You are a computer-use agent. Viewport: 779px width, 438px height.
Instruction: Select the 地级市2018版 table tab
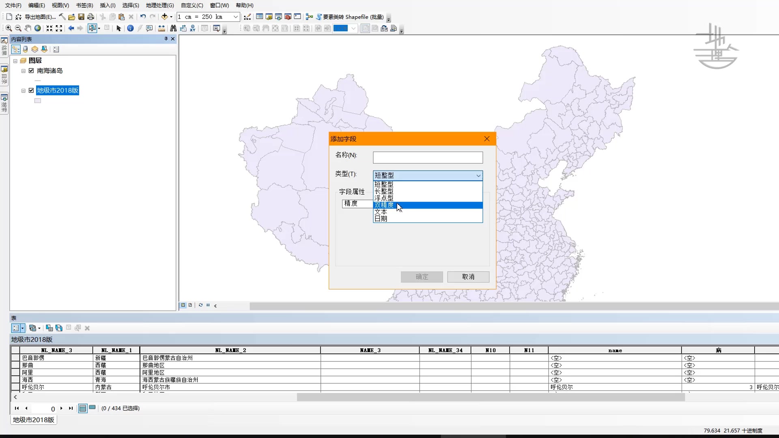33,420
